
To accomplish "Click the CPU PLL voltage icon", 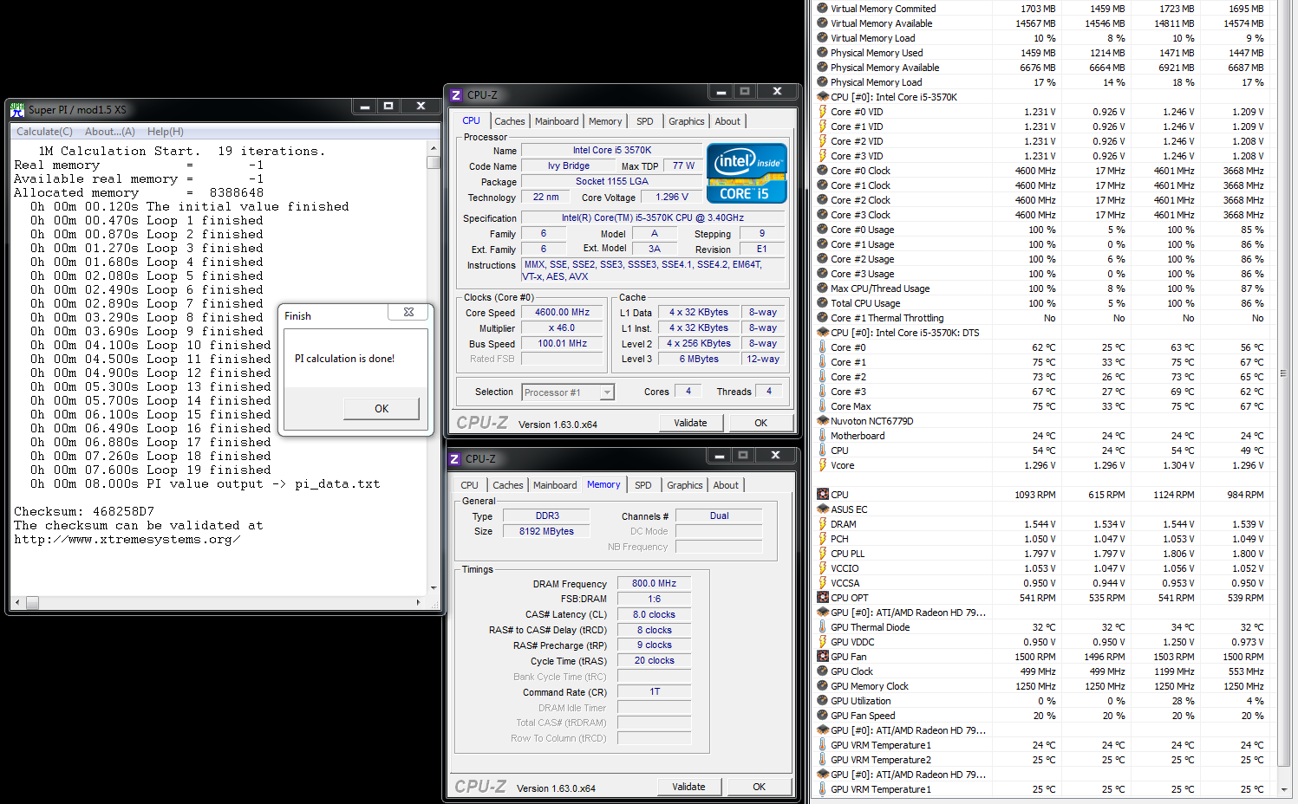I will point(822,554).
